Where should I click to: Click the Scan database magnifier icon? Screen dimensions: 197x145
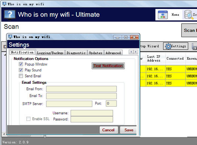[189, 15]
